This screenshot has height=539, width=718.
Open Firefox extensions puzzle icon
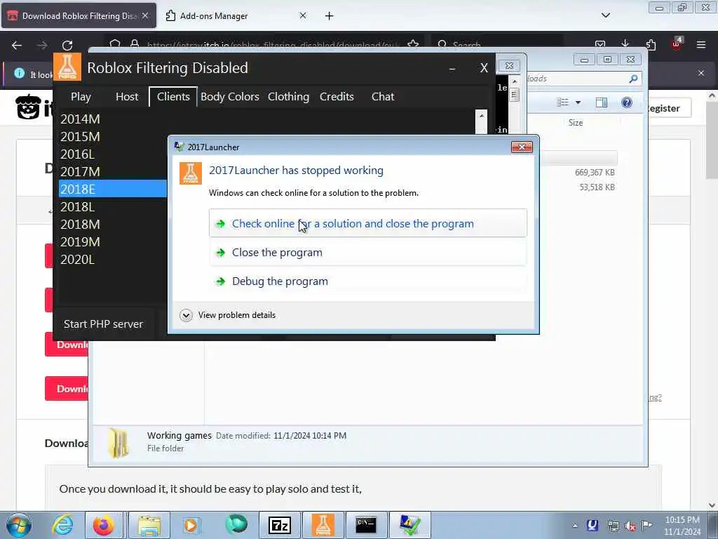[651, 44]
